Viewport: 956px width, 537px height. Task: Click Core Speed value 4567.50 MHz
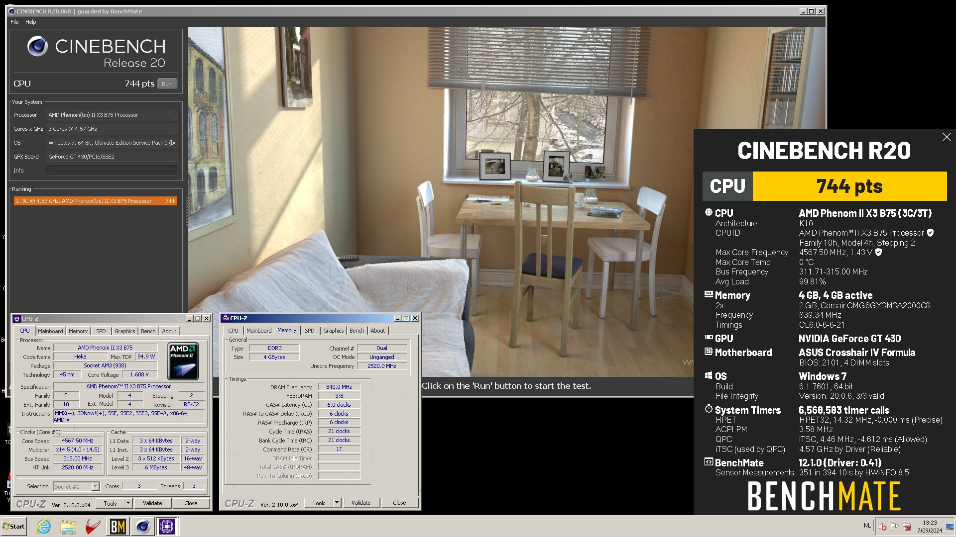(x=78, y=441)
